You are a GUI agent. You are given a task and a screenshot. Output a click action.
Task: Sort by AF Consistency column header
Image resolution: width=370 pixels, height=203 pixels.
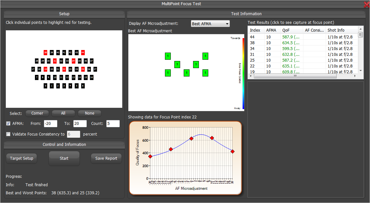(x=314, y=30)
